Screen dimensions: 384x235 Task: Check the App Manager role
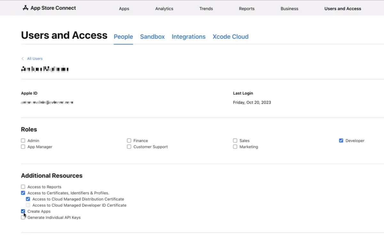[23, 147]
